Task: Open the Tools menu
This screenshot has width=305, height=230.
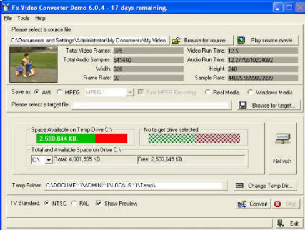Action: pos(24,18)
